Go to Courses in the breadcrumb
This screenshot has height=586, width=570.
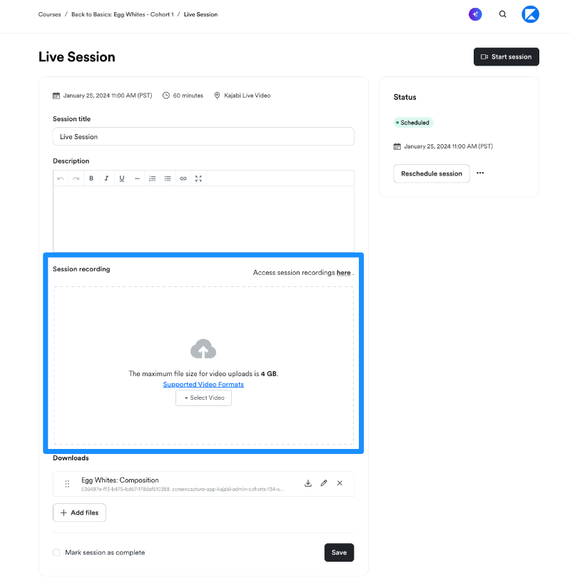[x=50, y=14]
